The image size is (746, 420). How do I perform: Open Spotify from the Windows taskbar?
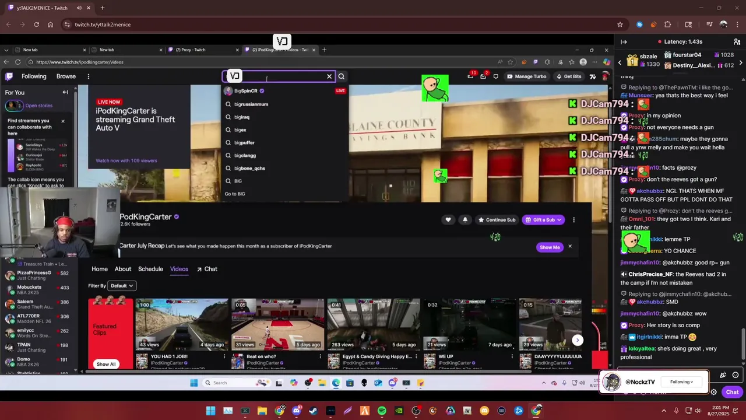point(382,411)
